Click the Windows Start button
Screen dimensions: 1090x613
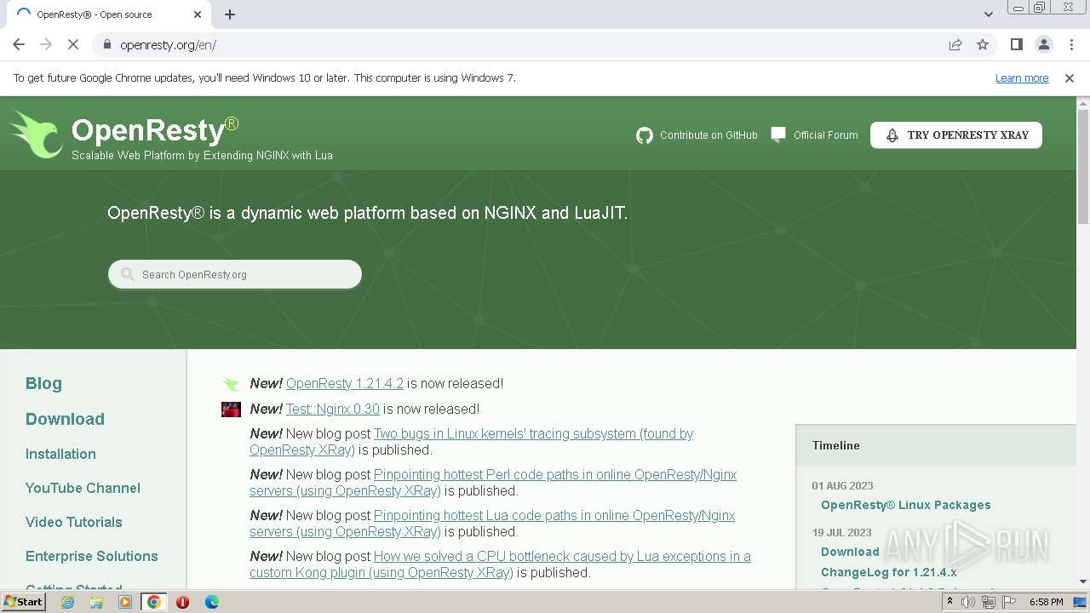tap(24, 602)
